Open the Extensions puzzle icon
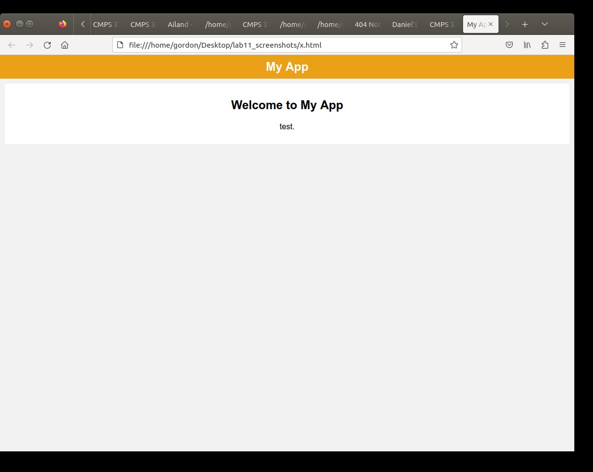The width and height of the screenshot is (593, 472). click(545, 45)
